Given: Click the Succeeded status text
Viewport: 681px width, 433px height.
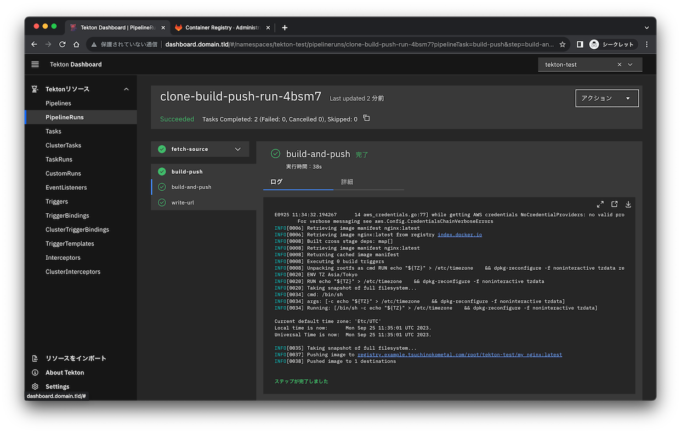Looking at the screenshot, I should tap(177, 119).
